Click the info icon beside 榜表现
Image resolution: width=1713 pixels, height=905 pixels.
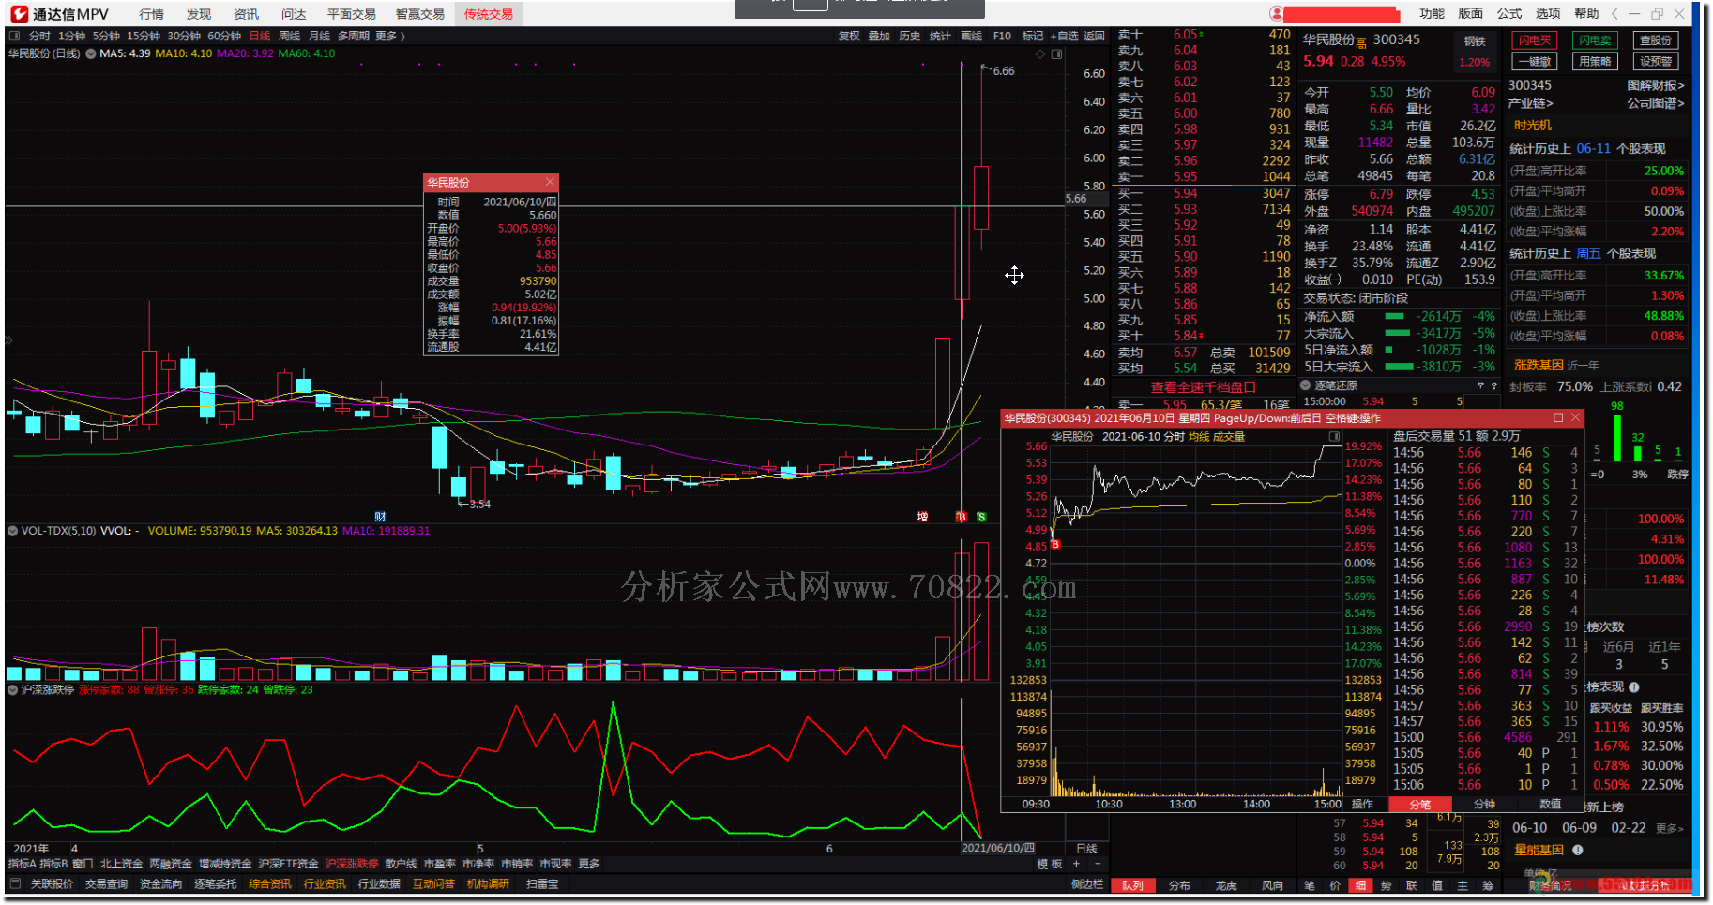point(1634,686)
